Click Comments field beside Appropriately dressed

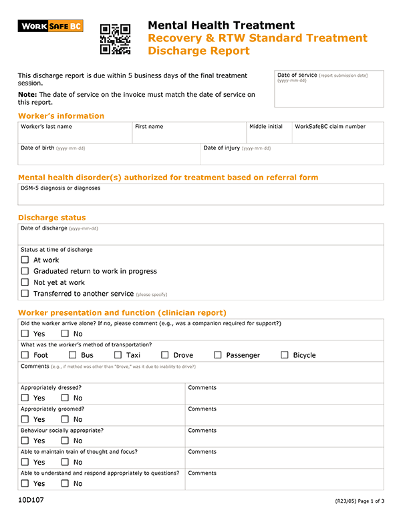click(285, 394)
